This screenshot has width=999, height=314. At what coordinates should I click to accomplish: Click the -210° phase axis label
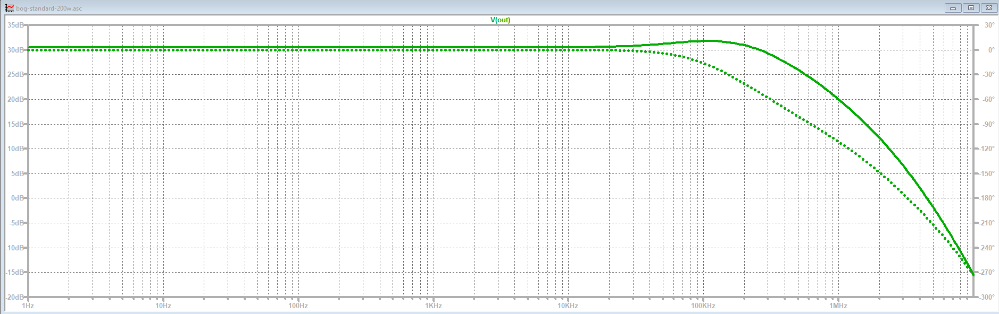[x=987, y=223]
